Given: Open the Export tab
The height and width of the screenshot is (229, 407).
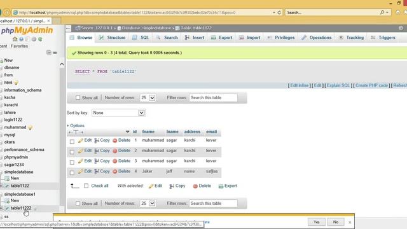Looking at the screenshot, I should [x=222, y=38].
